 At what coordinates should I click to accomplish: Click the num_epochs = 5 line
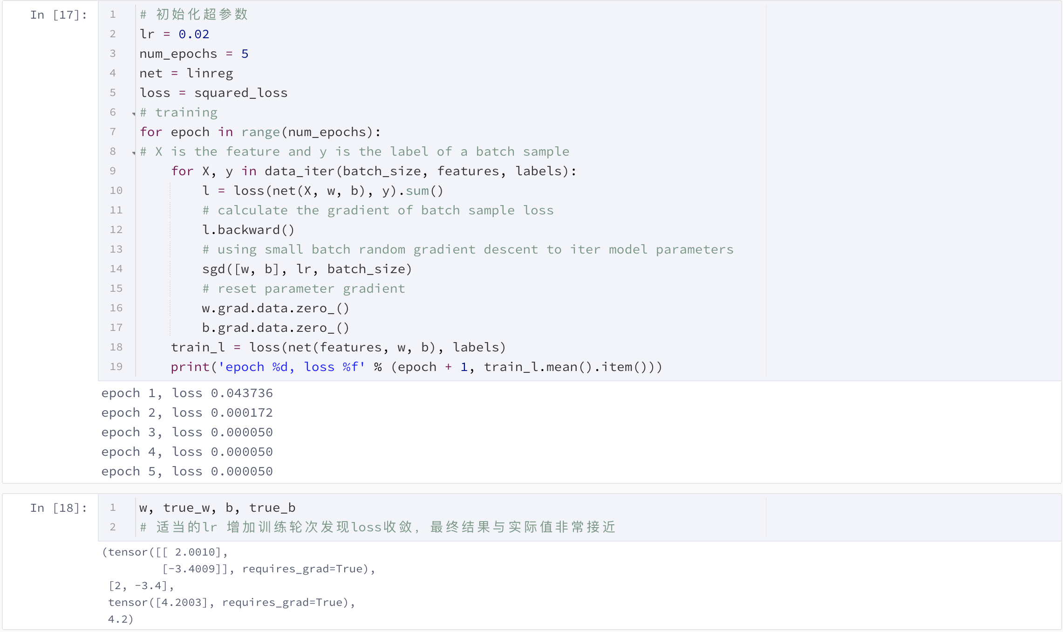pyautogui.click(x=194, y=54)
